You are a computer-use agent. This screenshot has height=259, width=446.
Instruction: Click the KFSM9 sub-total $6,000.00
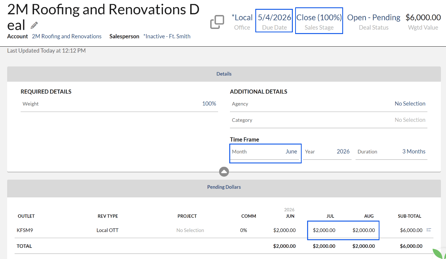tap(411, 230)
